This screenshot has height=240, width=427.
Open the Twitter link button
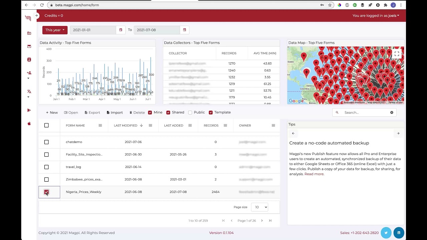click(386, 233)
